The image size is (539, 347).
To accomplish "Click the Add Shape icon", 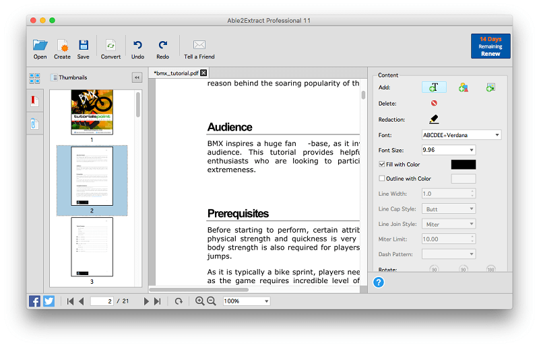I will point(463,87).
